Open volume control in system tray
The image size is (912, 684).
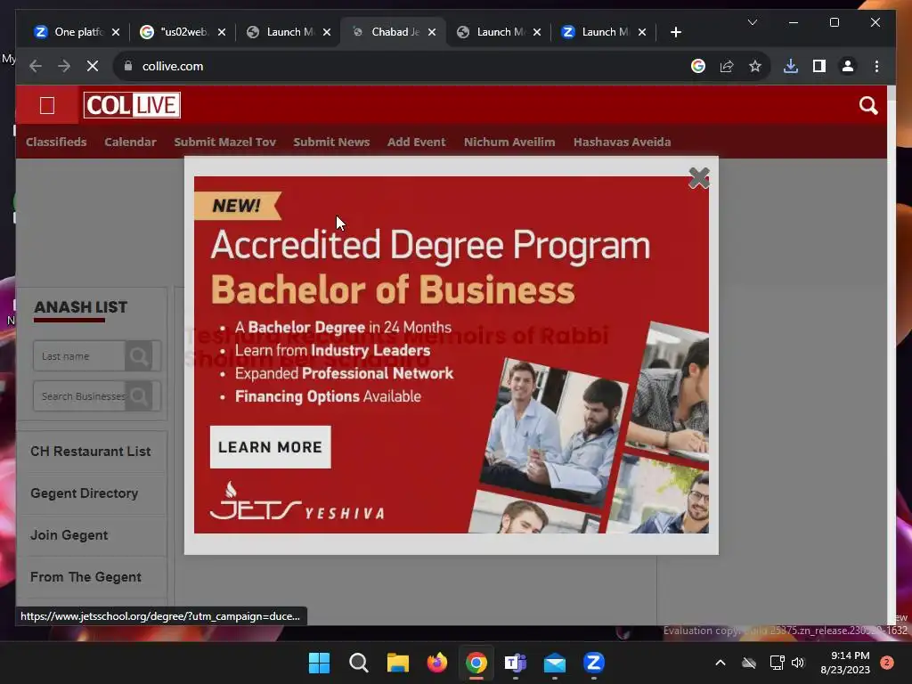pos(797,663)
